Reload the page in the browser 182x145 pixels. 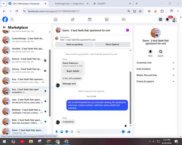click(x=17, y=11)
